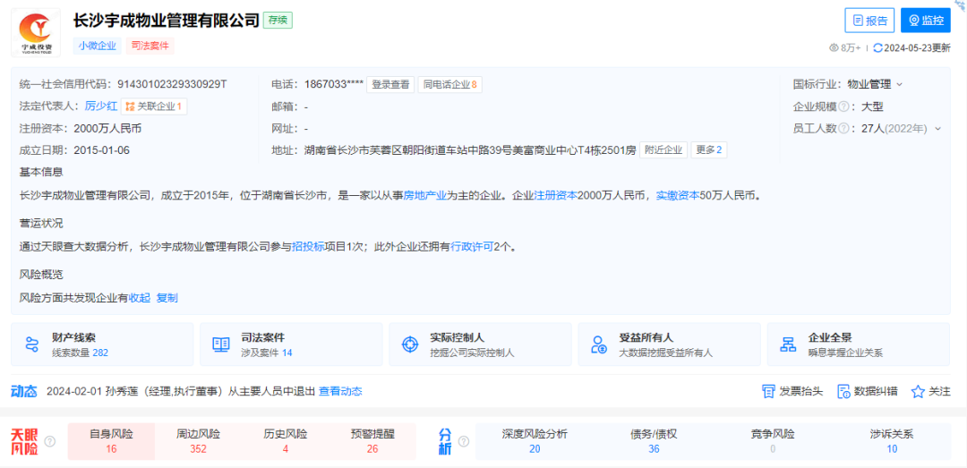Expand 国标行业 物业管理 dropdown arrow
Image resolution: width=967 pixels, height=468 pixels.
[899, 84]
